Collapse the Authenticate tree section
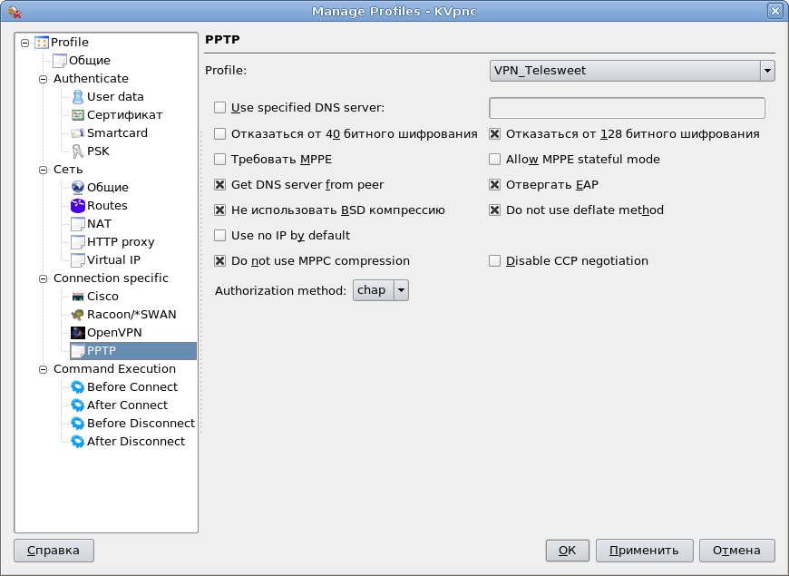Screen dimensions: 789x576 42,79
